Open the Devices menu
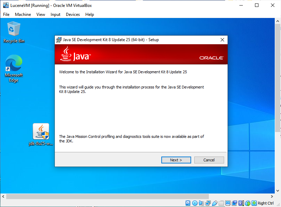Viewport: 281px width, 207px height. click(x=73, y=15)
